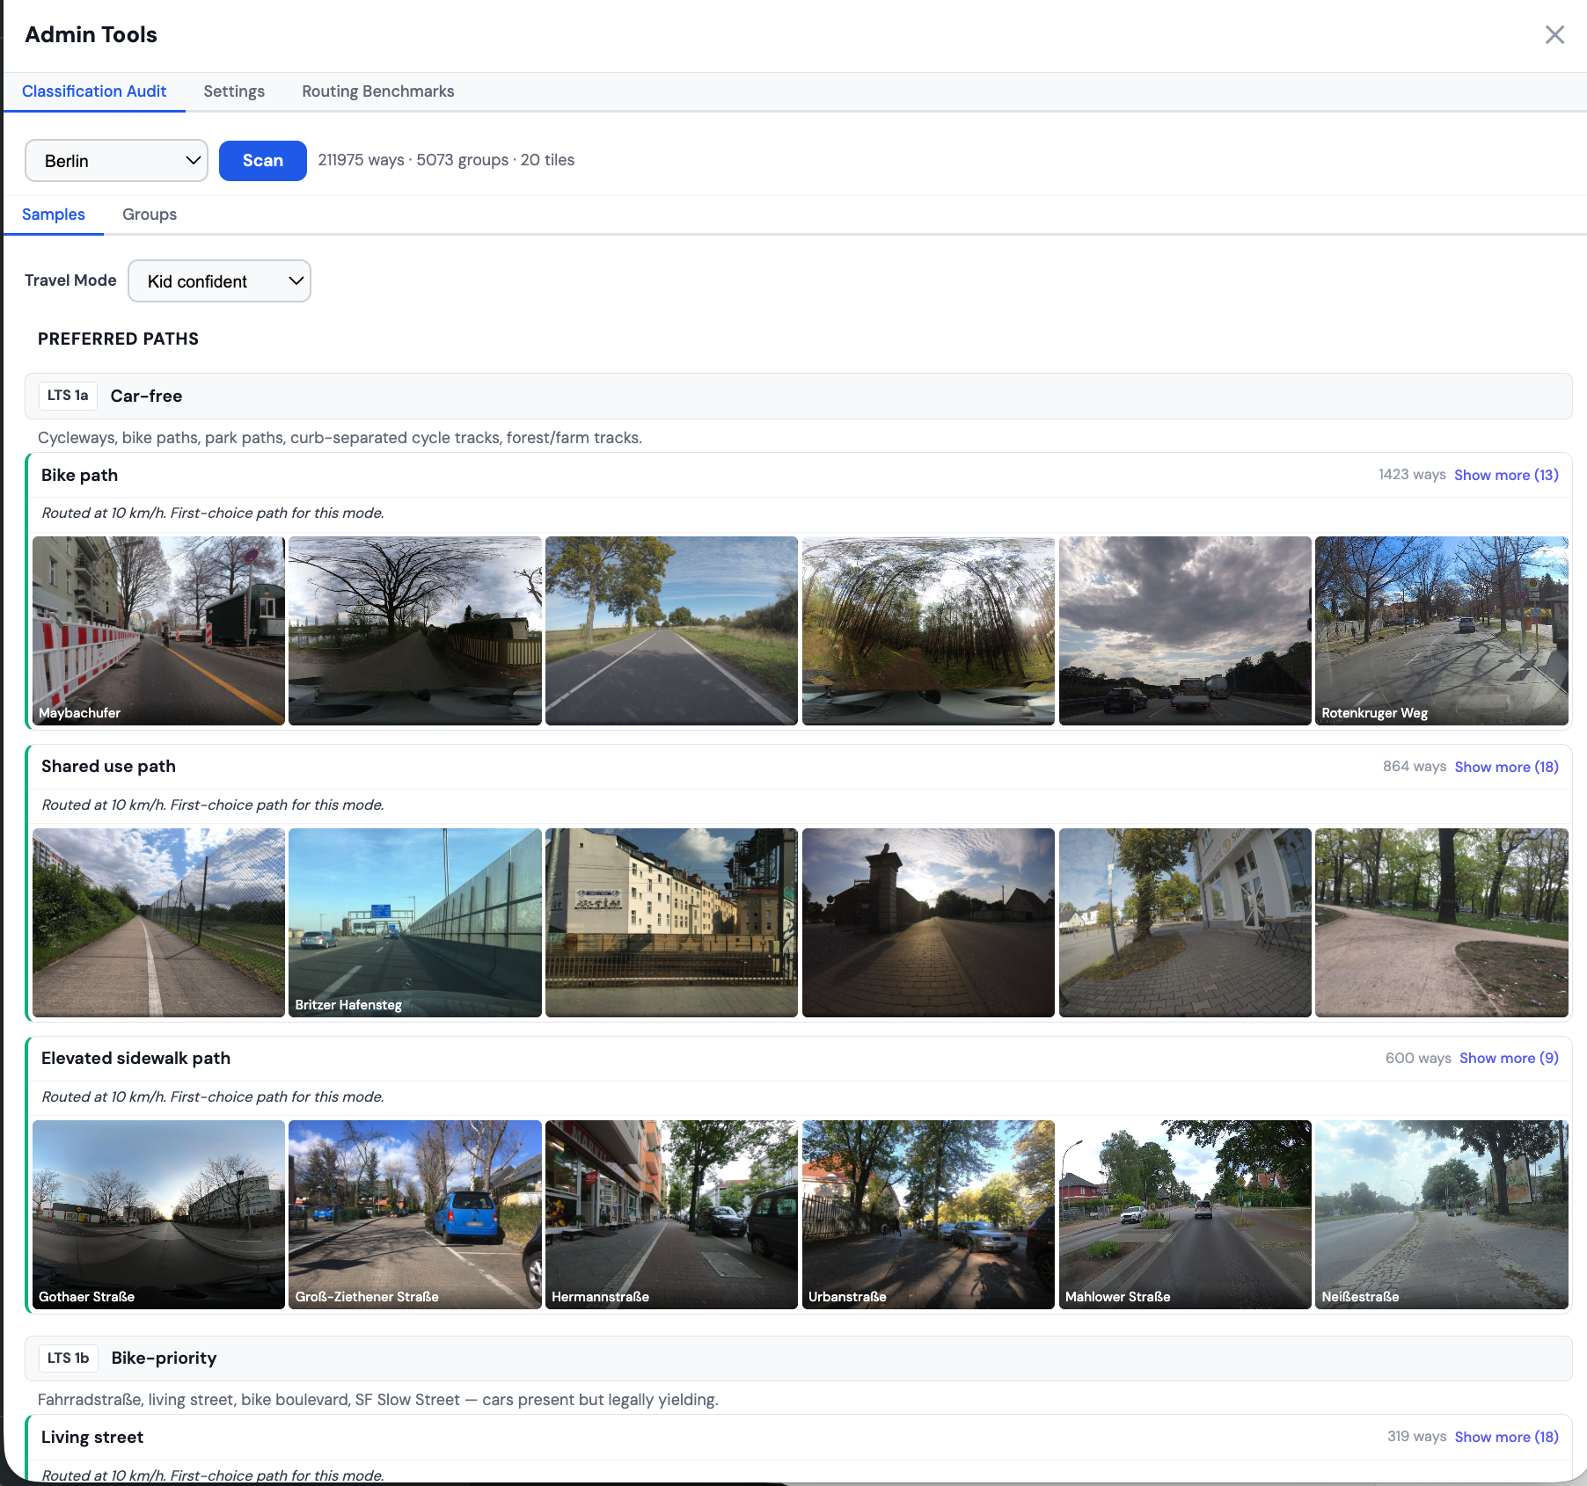This screenshot has width=1587, height=1486.
Task: Click the Neißestraße thumbnail
Action: 1441,1214
